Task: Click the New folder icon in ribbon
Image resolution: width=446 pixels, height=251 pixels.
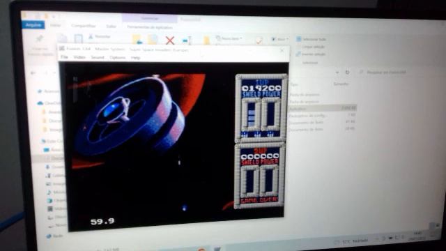Action: pyautogui.click(x=207, y=40)
